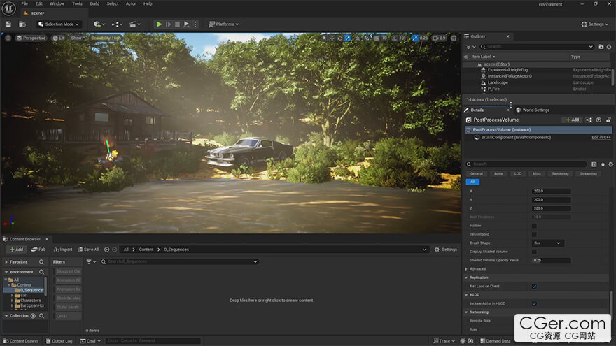The width and height of the screenshot is (616, 346).
Task: Open the Browse content icon in toolbar
Action: [x=24, y=24]
